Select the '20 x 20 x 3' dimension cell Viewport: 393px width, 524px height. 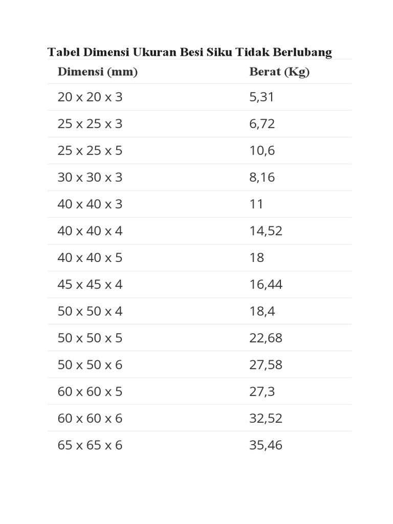pyautogui.click(x=90, y=97)
